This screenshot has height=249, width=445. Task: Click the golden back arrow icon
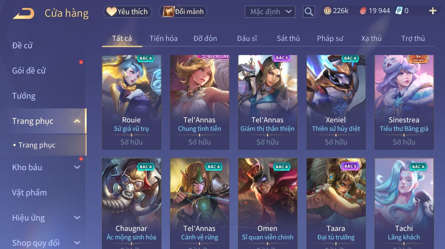24,13
